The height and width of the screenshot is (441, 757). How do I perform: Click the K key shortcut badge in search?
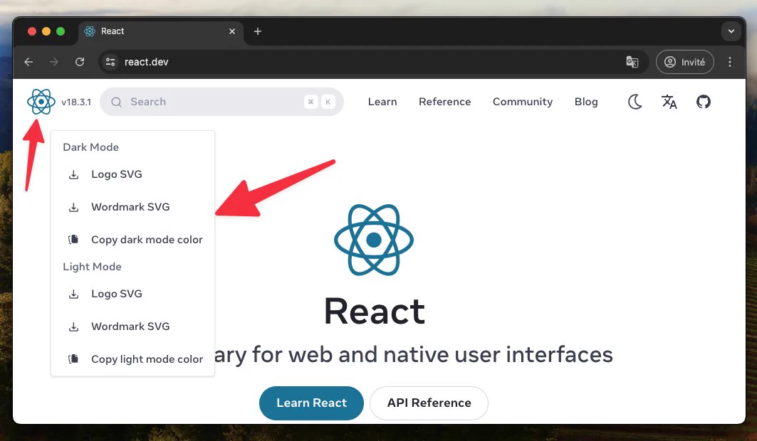click(x=328, y=102)
